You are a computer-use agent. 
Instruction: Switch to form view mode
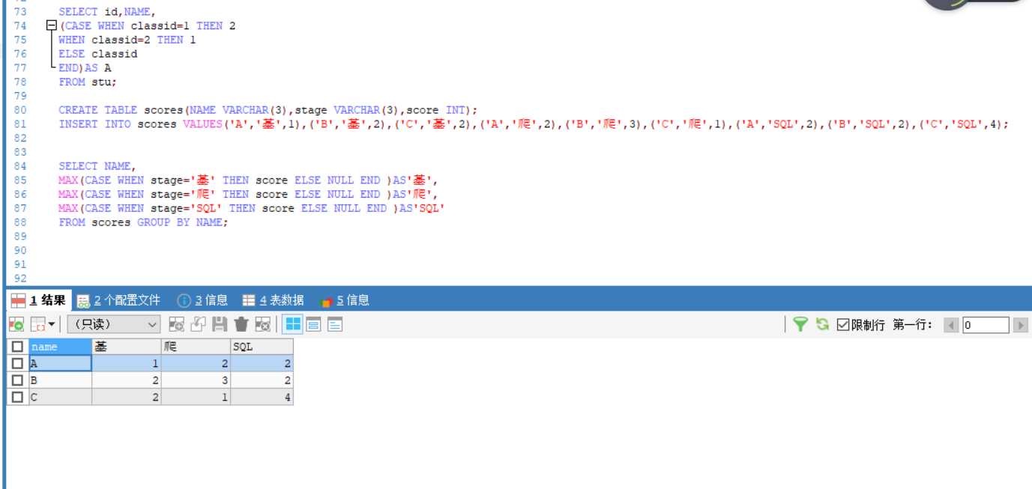pyautogui.click(x=313, y=324)
